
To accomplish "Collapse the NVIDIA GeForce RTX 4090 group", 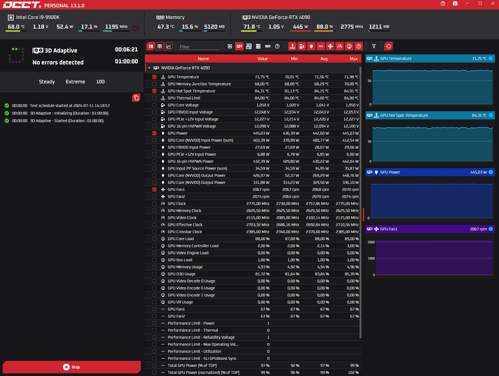I will (149, 68).
